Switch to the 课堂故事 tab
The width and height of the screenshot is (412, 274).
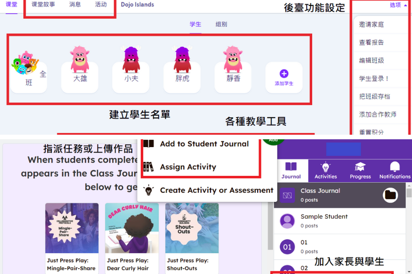[43, 5]
